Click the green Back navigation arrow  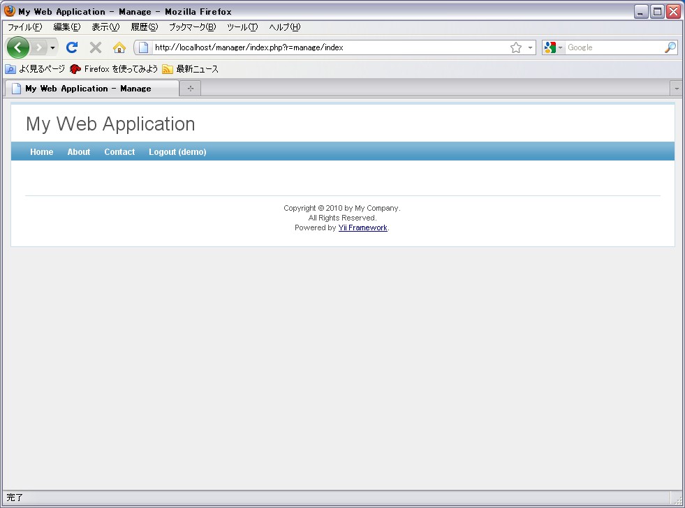click(x=18, y=47)
